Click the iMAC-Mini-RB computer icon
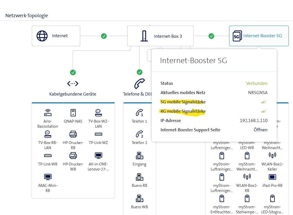This screenshot has height=215, width=293. pyautogui.click(x=48, y=177)
